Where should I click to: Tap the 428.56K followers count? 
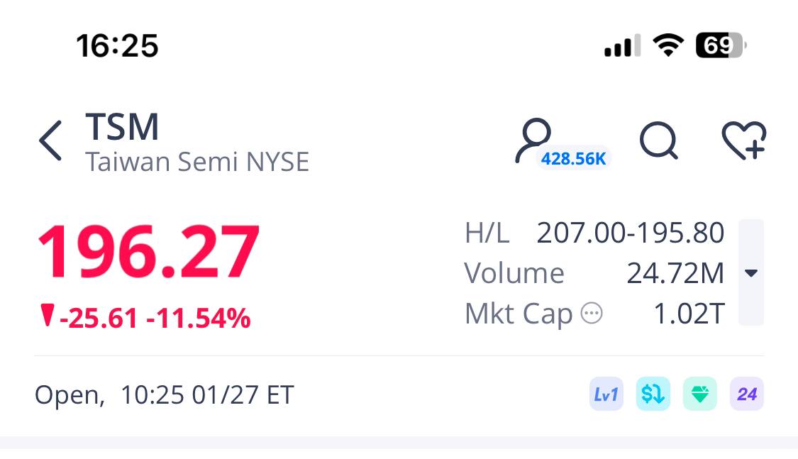[573, 159]
